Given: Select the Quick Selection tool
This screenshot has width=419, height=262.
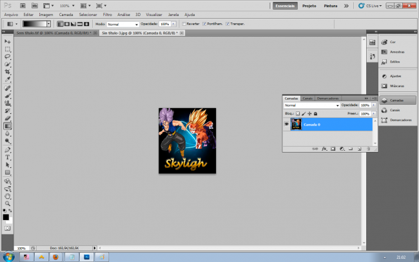Looking at the screenshot, I should click(x=8, y=64).
